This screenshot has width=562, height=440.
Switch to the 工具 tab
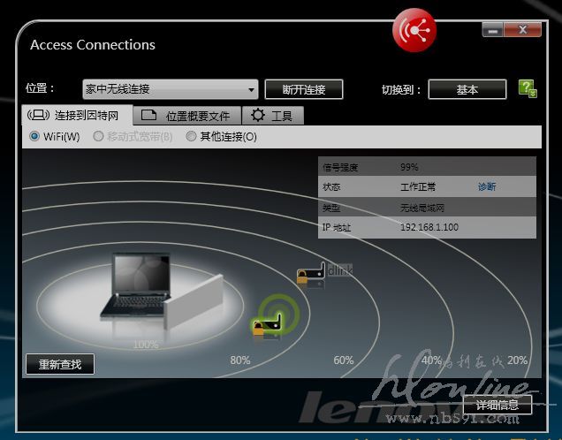tap(273, 116)
